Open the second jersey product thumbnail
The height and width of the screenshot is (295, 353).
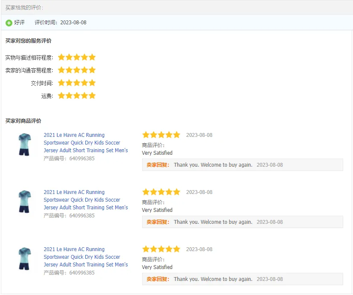click(25, 202)
